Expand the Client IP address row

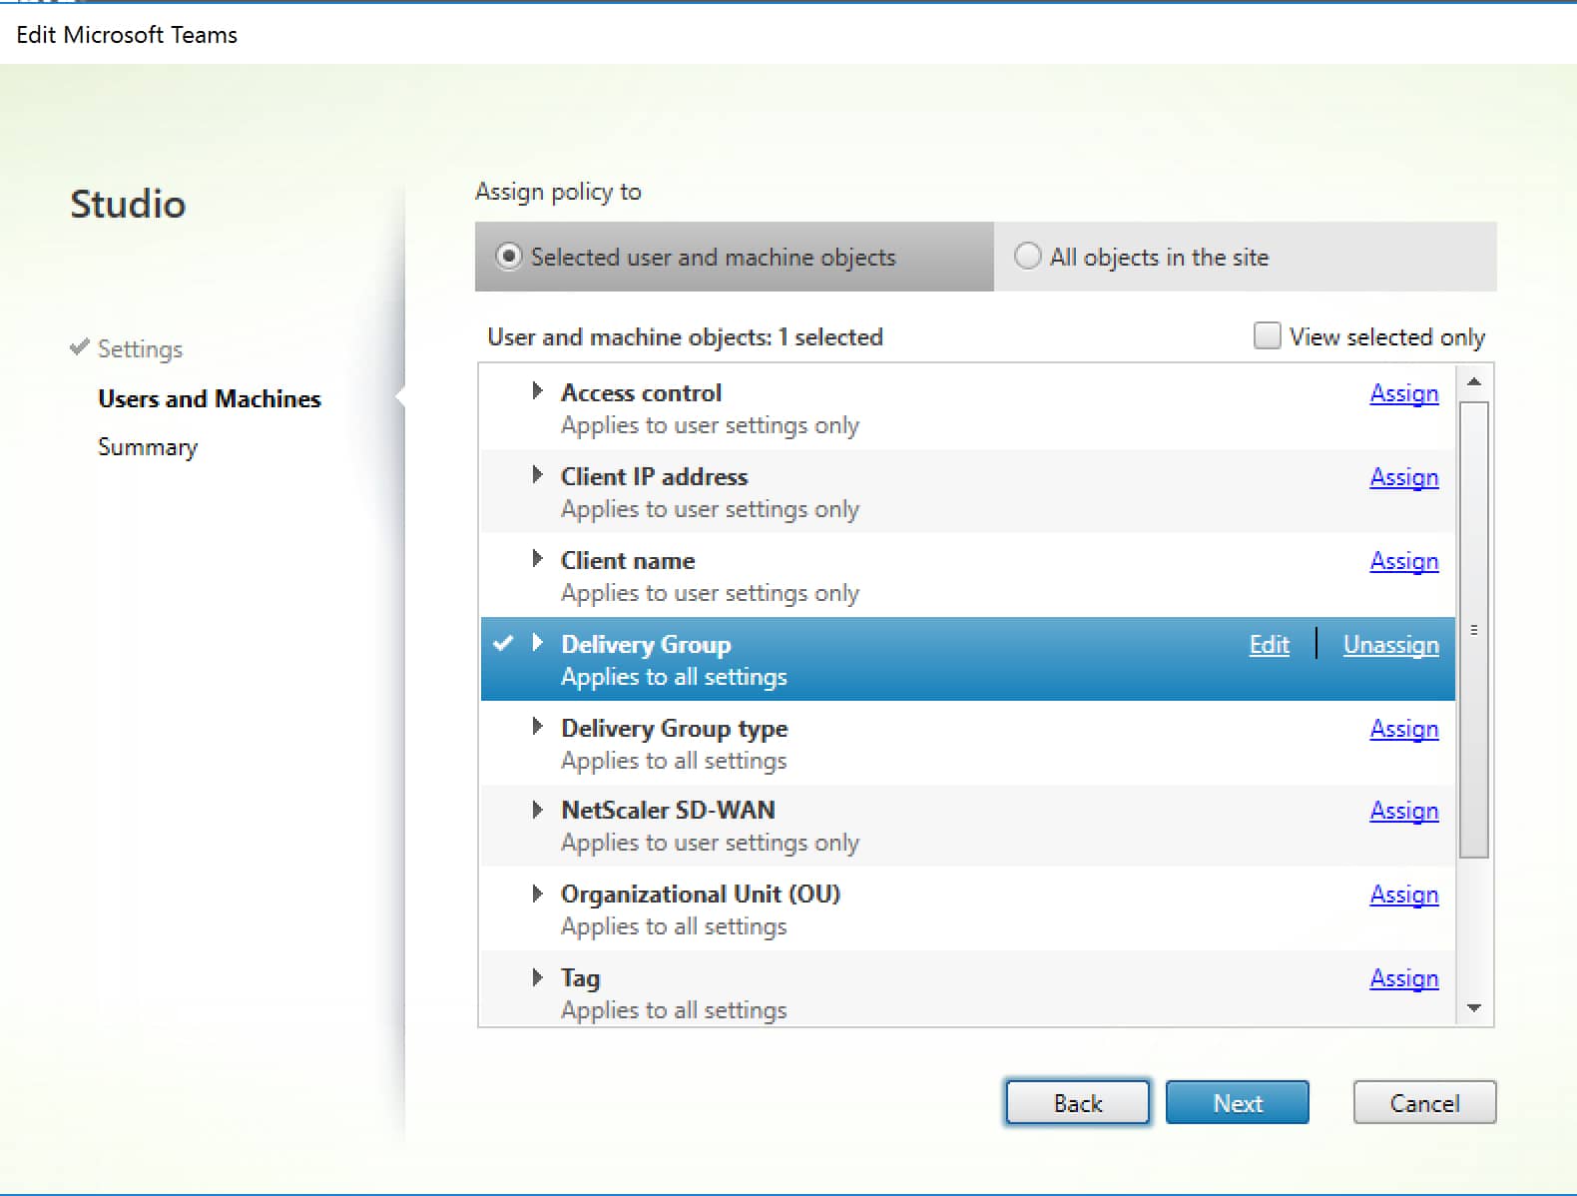coord(537,475)
